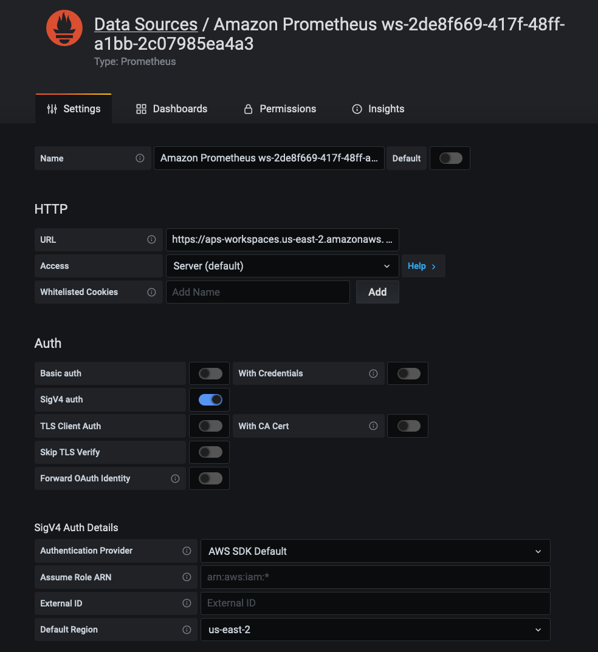The image size is (598, 652).
Task: Click the Whitelisted Cookies info icon
Action: (151, 293)
